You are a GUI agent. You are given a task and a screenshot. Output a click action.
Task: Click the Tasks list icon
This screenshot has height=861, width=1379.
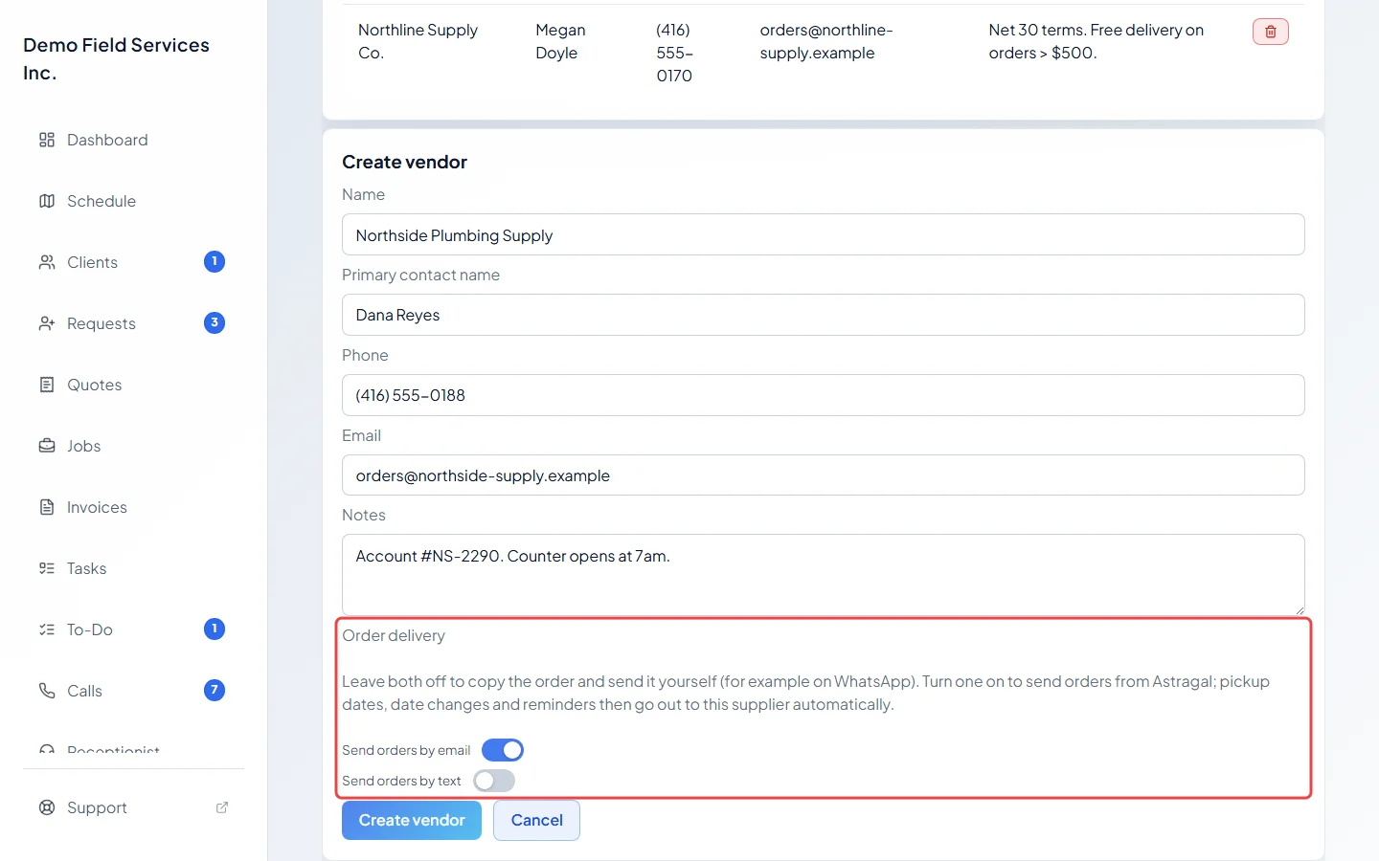pos(47,568)
